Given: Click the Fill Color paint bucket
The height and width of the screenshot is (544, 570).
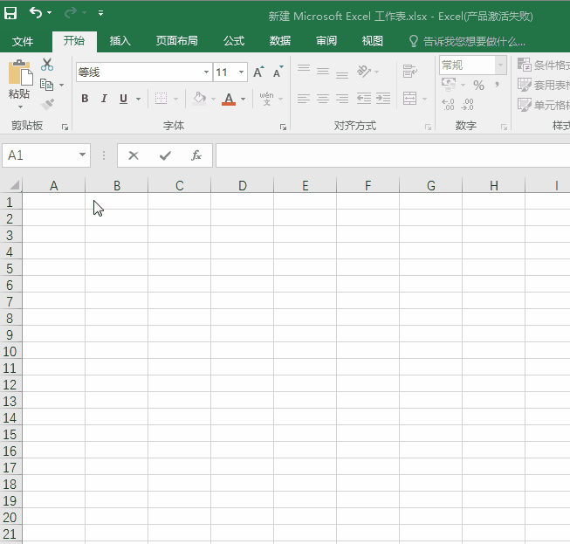Looking at the screenshot, I should click(x=199, y=99).
